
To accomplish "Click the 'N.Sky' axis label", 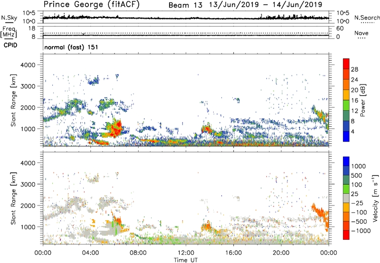I will (x=9, y=18).
